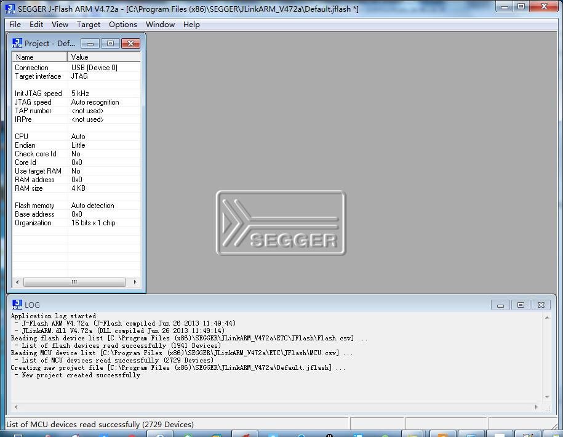This screenshot has width=563, height=437.
Task: Click the LOG window J-Flash icon
Action: point(17,305)
